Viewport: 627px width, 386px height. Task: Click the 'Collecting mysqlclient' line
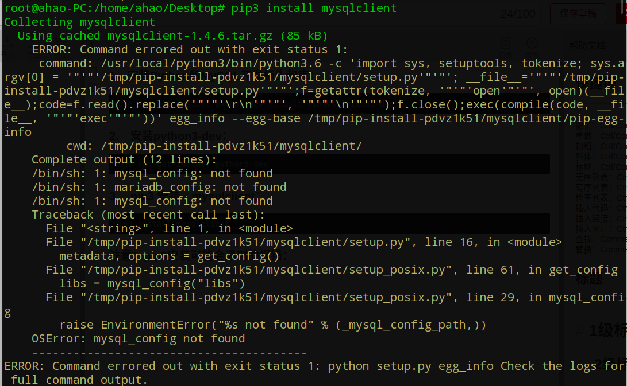(x=79, y=22)
